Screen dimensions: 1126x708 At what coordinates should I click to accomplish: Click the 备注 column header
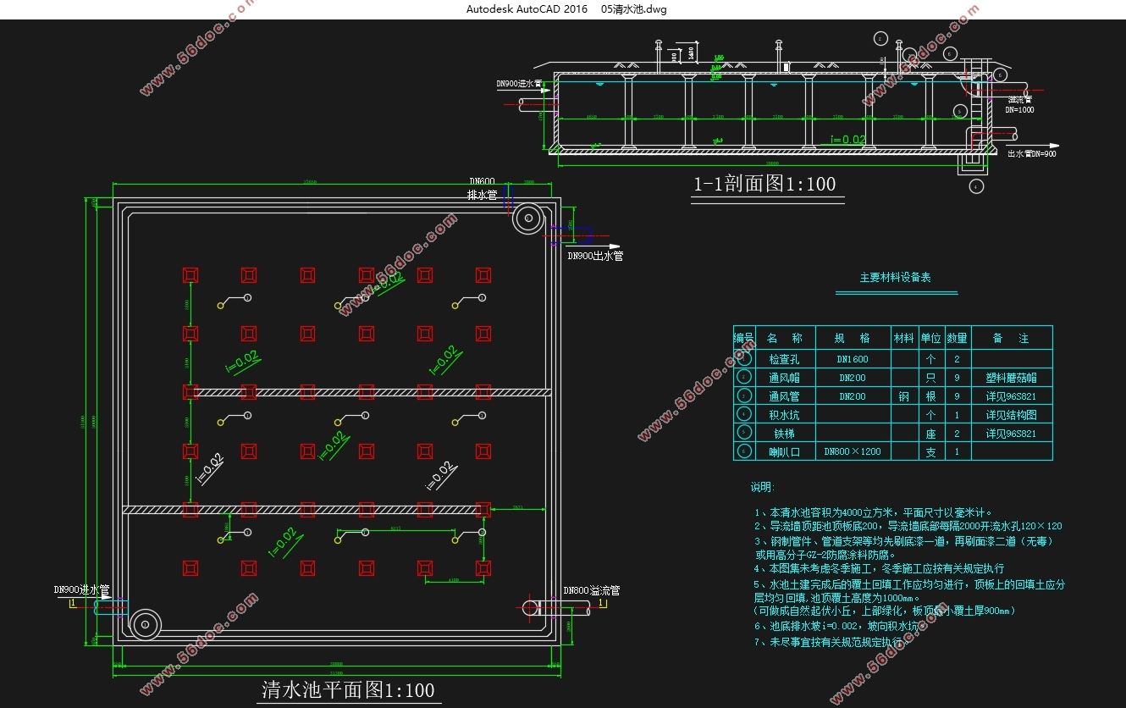1011,338
